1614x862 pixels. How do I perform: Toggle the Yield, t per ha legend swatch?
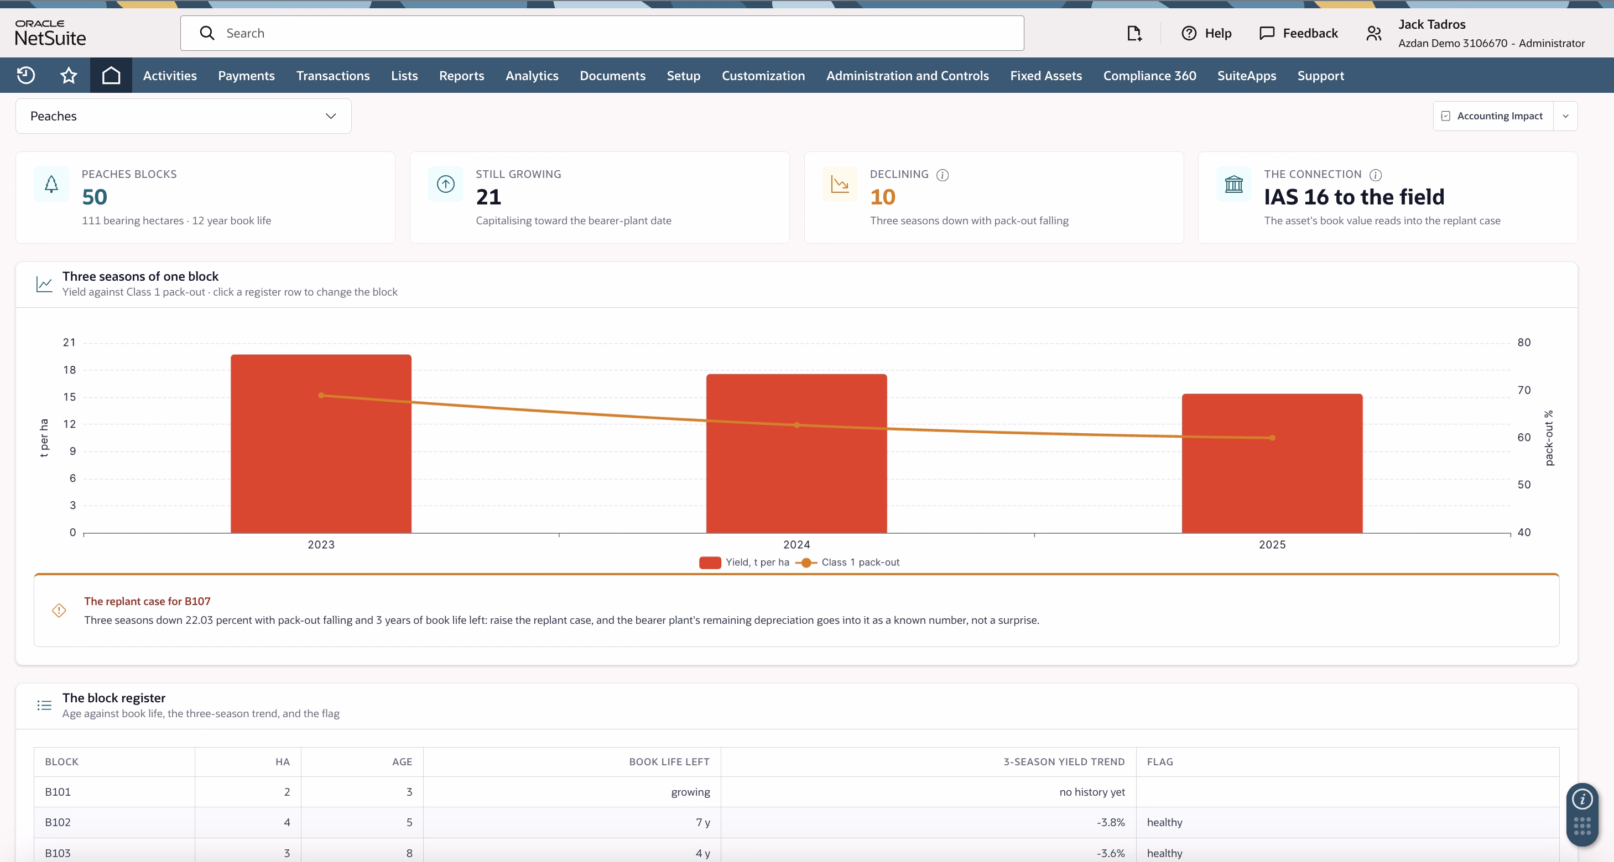click(710, 562)
